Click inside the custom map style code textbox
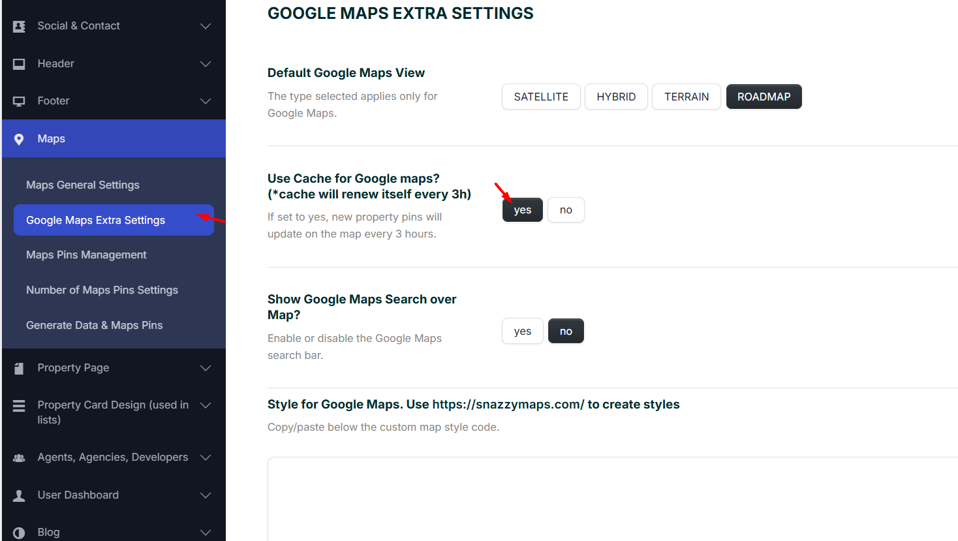This screenshot has width=958, height=541. [612, 499]
